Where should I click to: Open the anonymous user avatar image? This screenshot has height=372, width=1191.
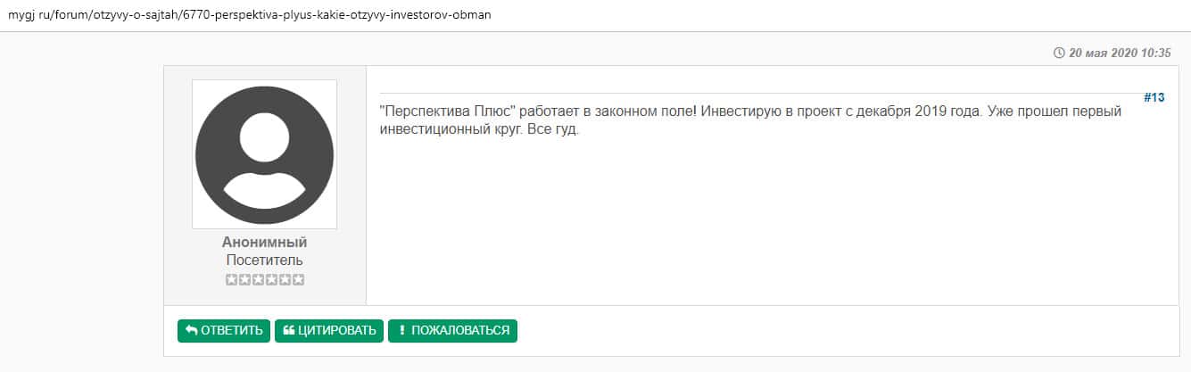point(264,154)
